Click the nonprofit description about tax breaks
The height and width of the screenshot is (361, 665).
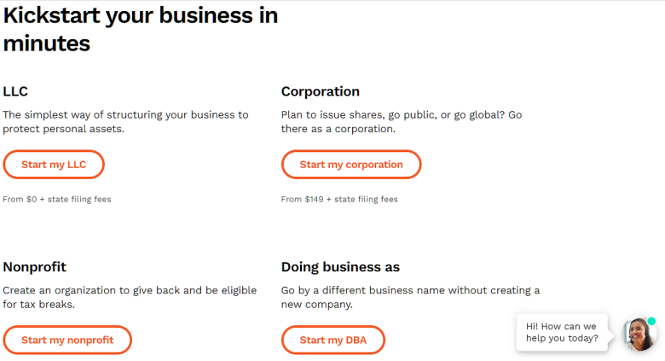coord(130,297)
